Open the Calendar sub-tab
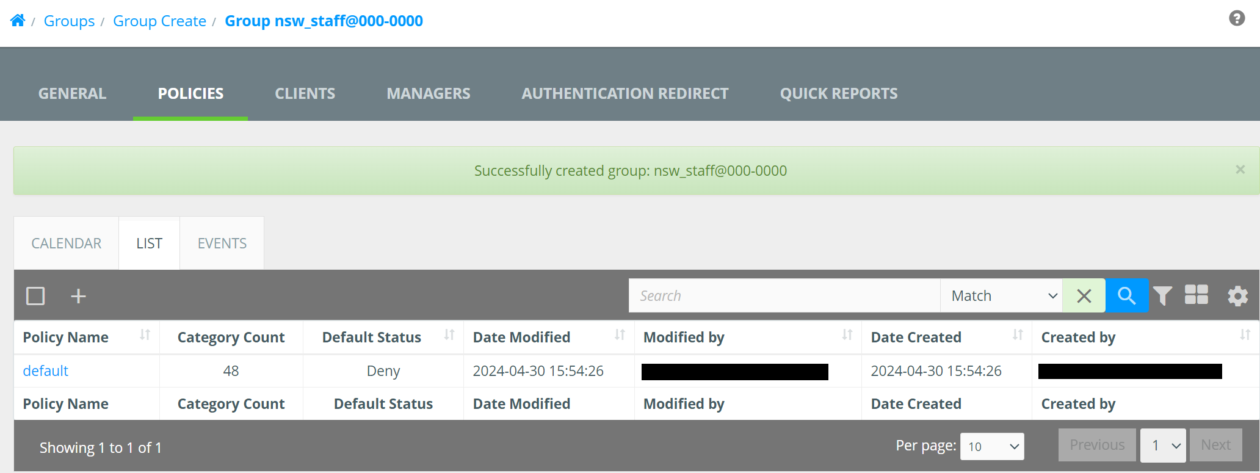This screenshot has height=473, width=1260. coord(67,244)
